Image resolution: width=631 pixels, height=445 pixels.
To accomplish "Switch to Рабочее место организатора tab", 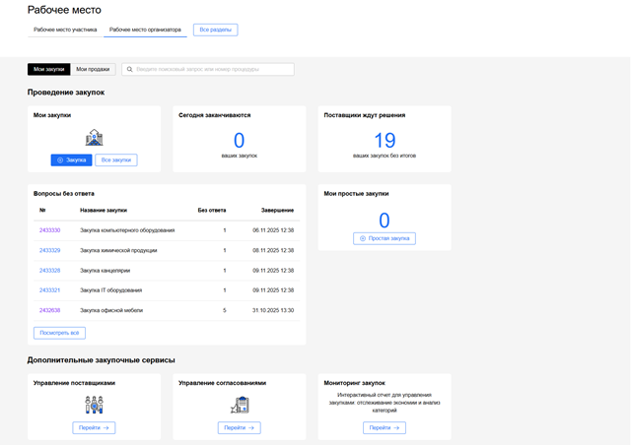I will (145, 30).
